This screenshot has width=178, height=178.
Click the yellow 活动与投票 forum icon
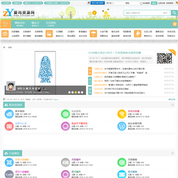(x=122, y=114)
